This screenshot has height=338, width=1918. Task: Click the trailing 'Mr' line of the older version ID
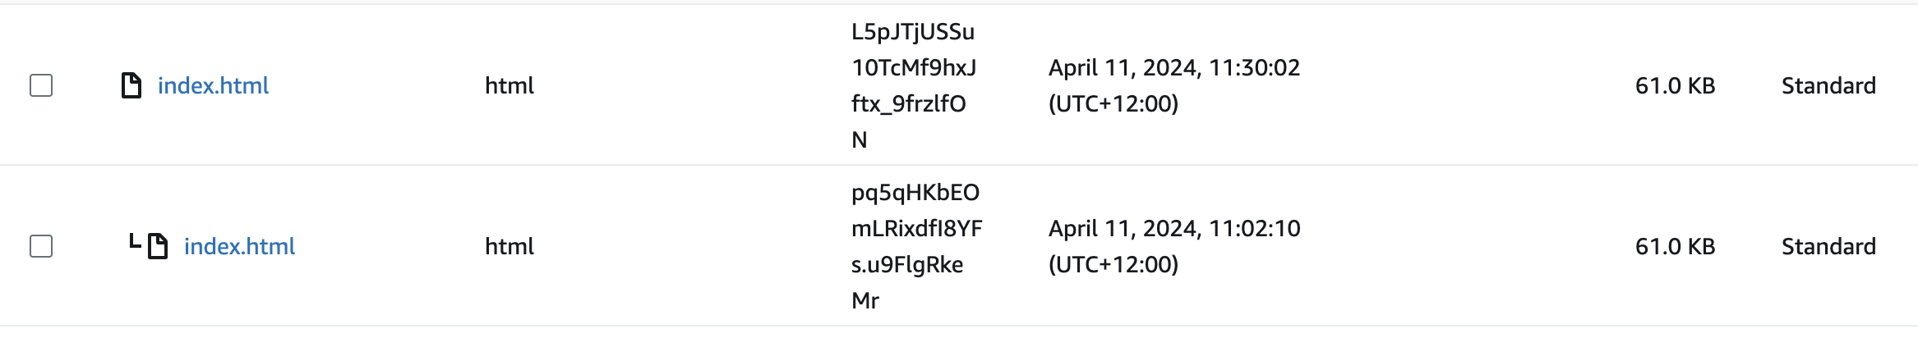point(865,300)
